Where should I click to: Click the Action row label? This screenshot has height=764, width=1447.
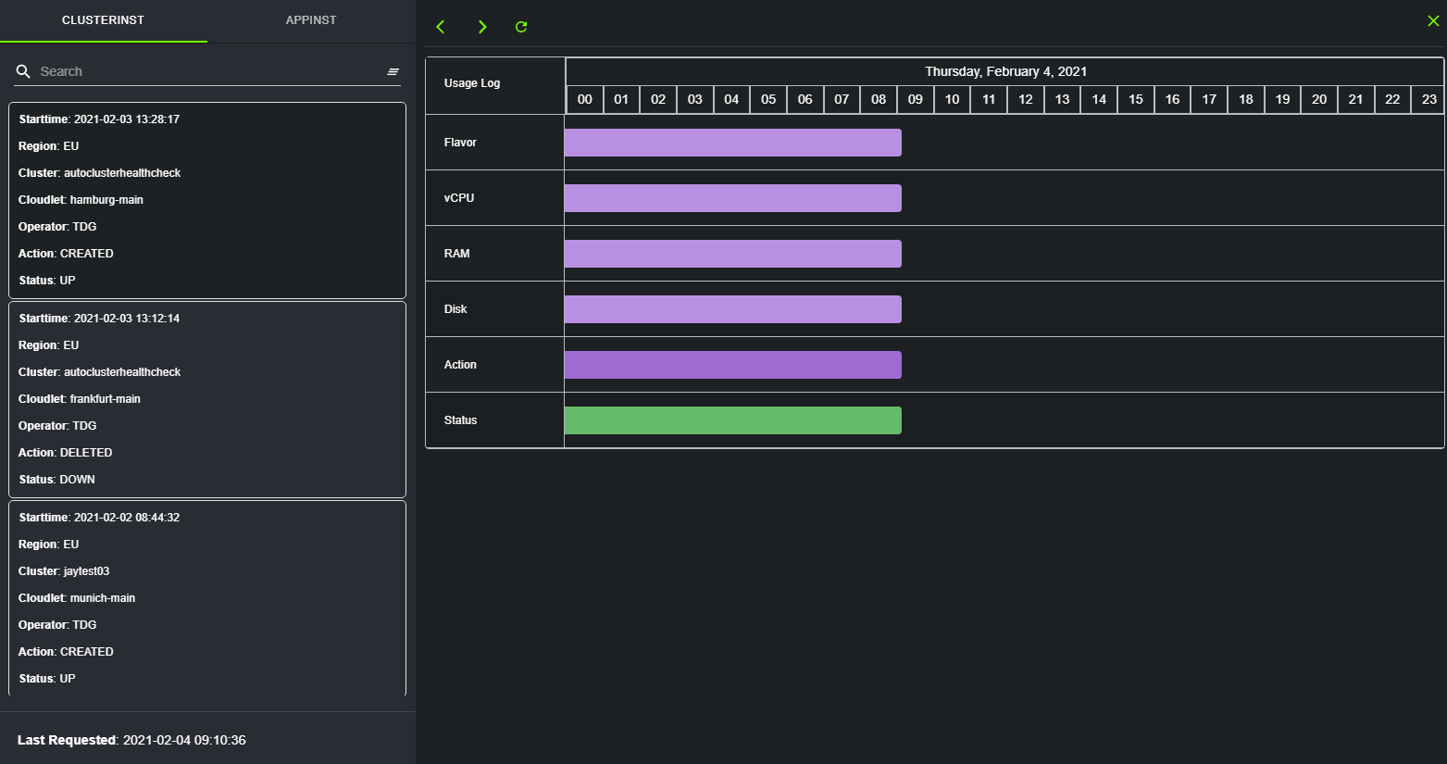460,365
